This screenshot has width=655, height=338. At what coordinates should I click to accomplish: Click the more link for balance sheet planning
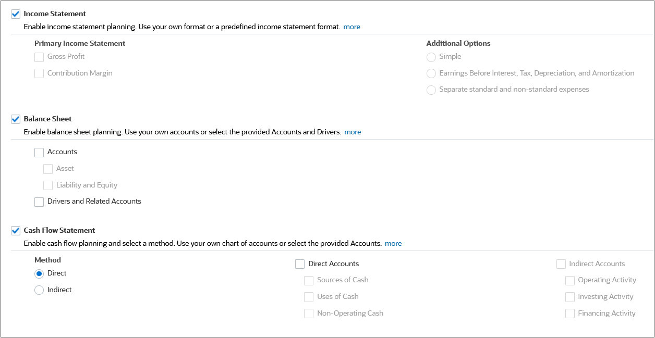pos(353,132)
